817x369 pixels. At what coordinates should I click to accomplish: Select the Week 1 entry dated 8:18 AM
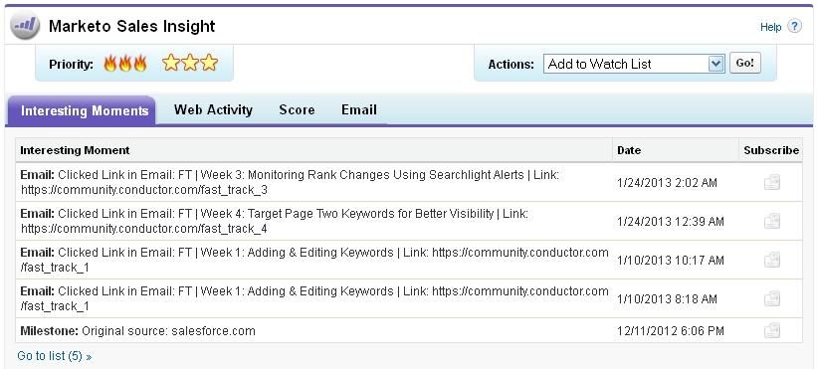coord(314,298)
